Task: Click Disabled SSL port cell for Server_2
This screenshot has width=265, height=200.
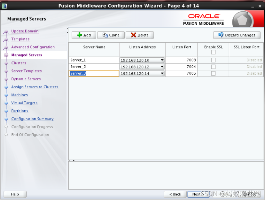Action: click(246, 67)
